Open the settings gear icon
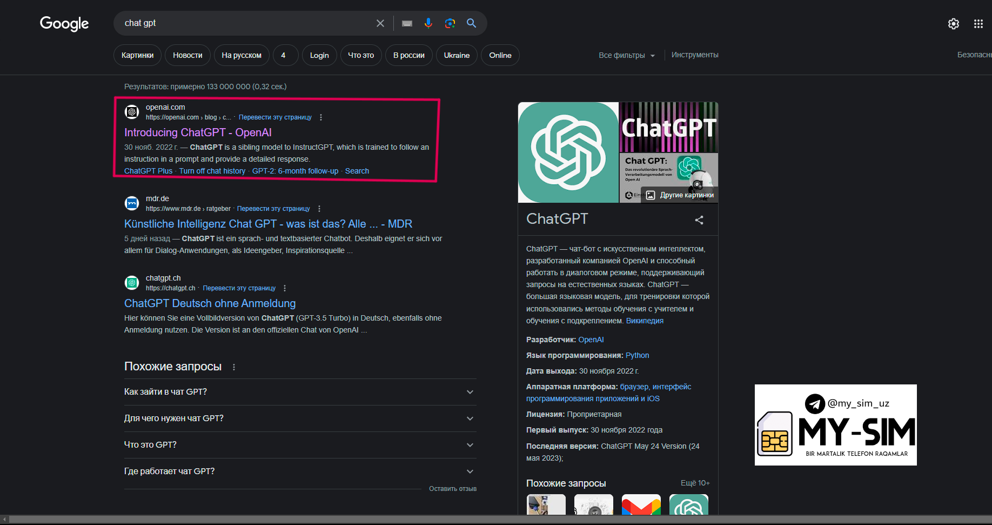The width and height of the screenshot is (992, 525). click(x=953, y=24)
